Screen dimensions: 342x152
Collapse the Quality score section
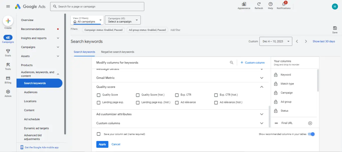(x=262, y=87)
